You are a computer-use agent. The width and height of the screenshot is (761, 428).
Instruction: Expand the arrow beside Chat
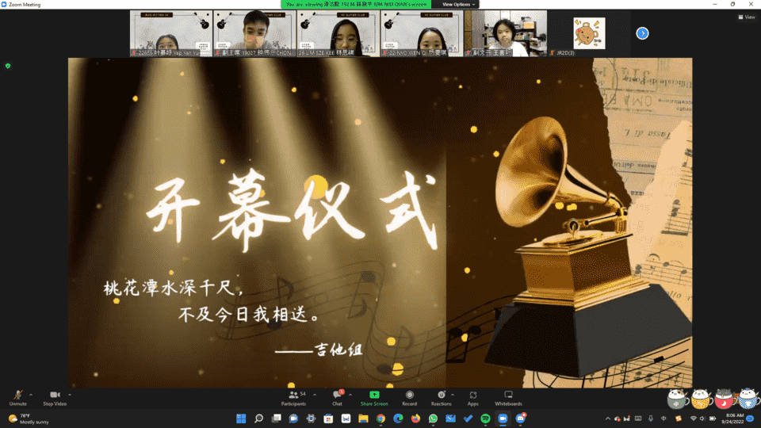tap(350, 395)
